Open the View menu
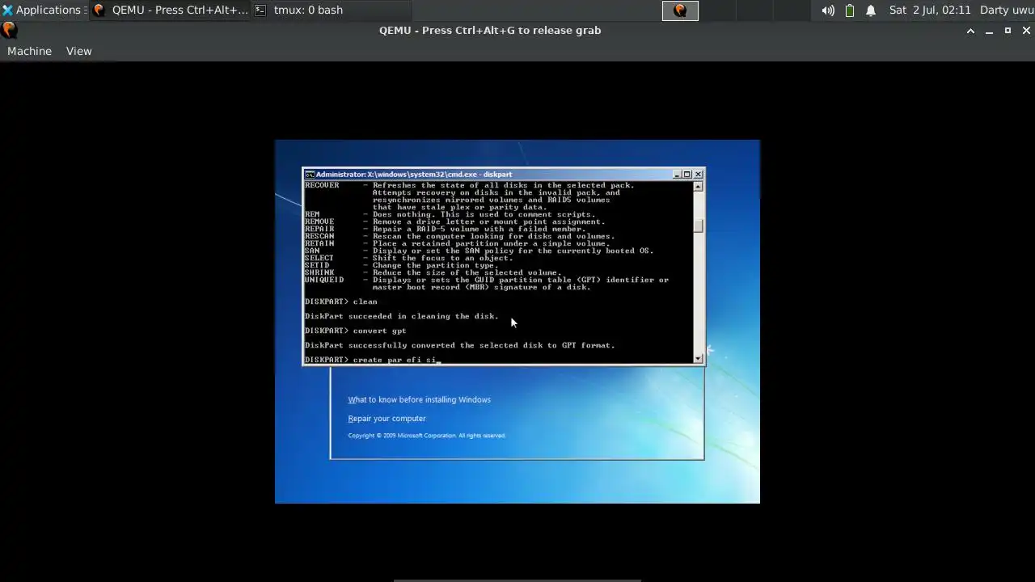This screenshot has height=582, width=1035. coord(78,51)
